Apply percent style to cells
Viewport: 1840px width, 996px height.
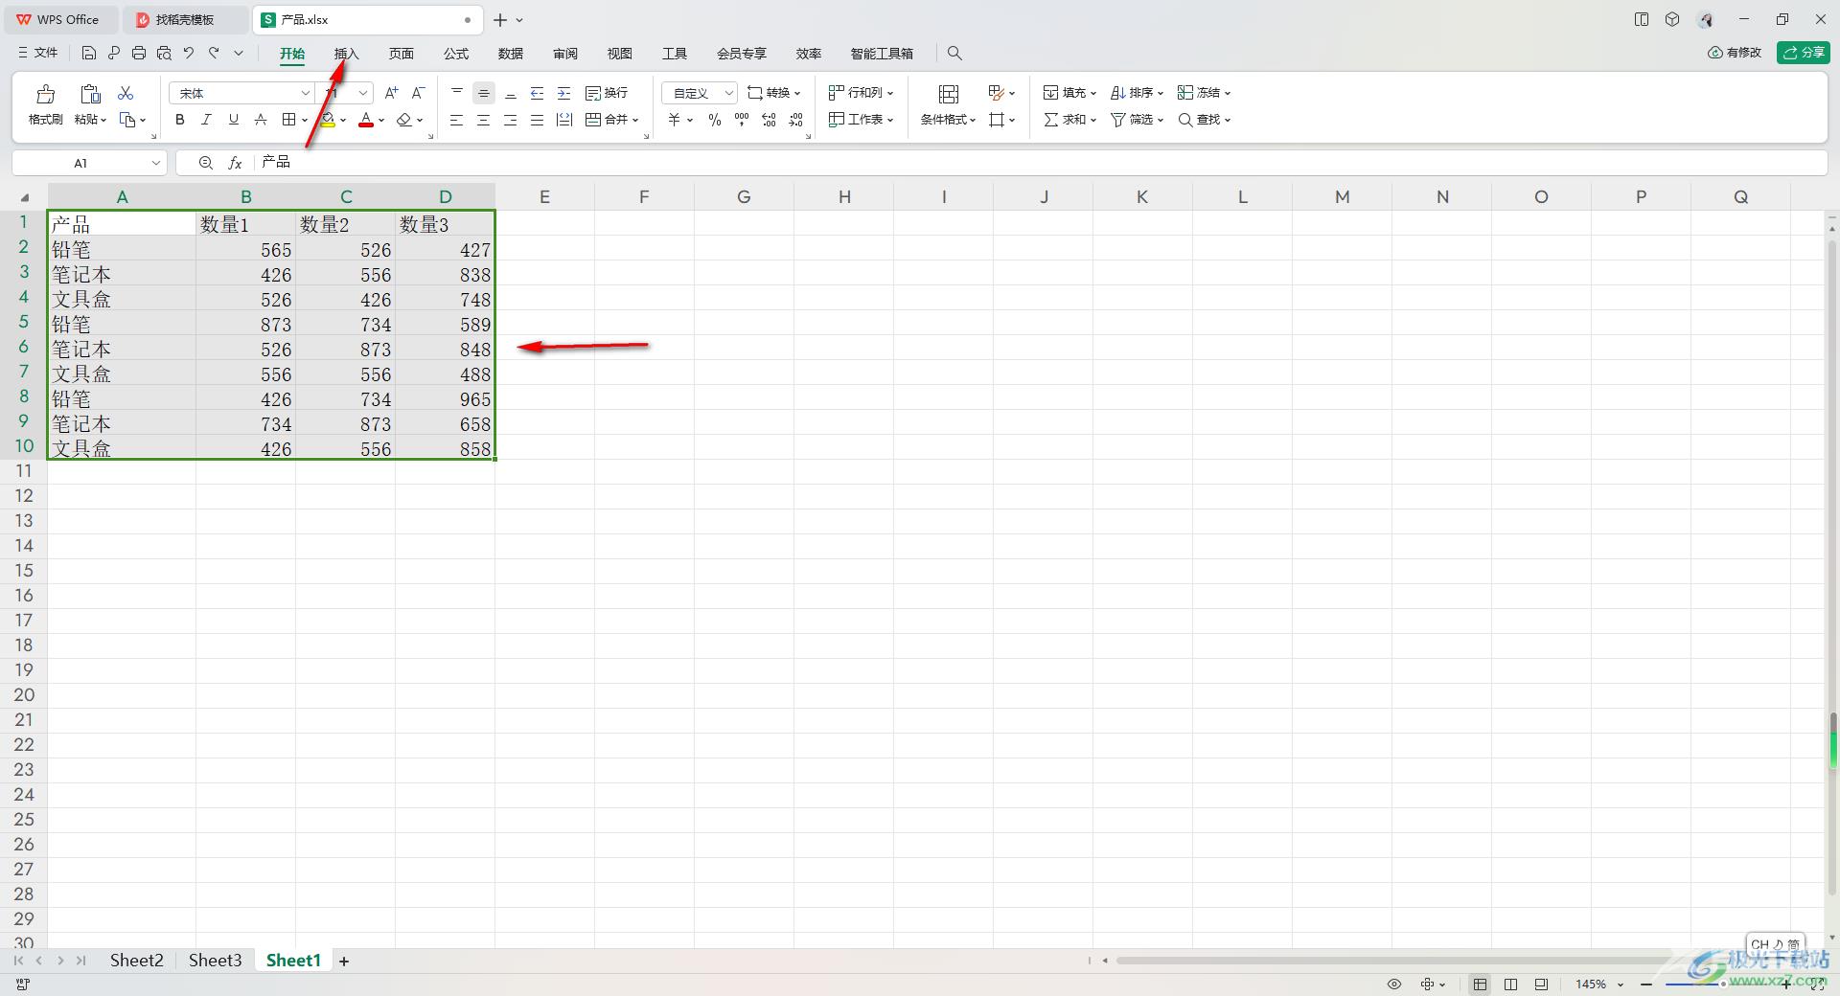pyautogui.click(x=715, y=120)
